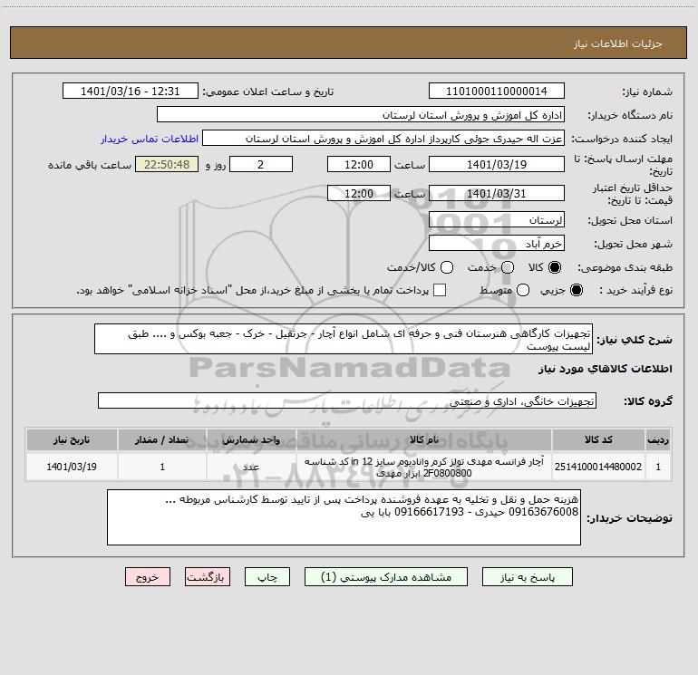Select the کالا radio button
This screenshot has height=675, width=698.
[555, 267]
